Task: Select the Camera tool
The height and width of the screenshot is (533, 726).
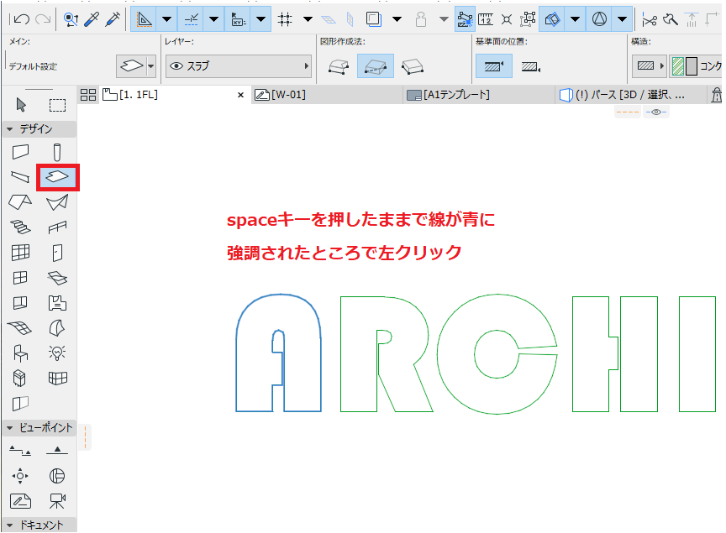Action: 57,501
